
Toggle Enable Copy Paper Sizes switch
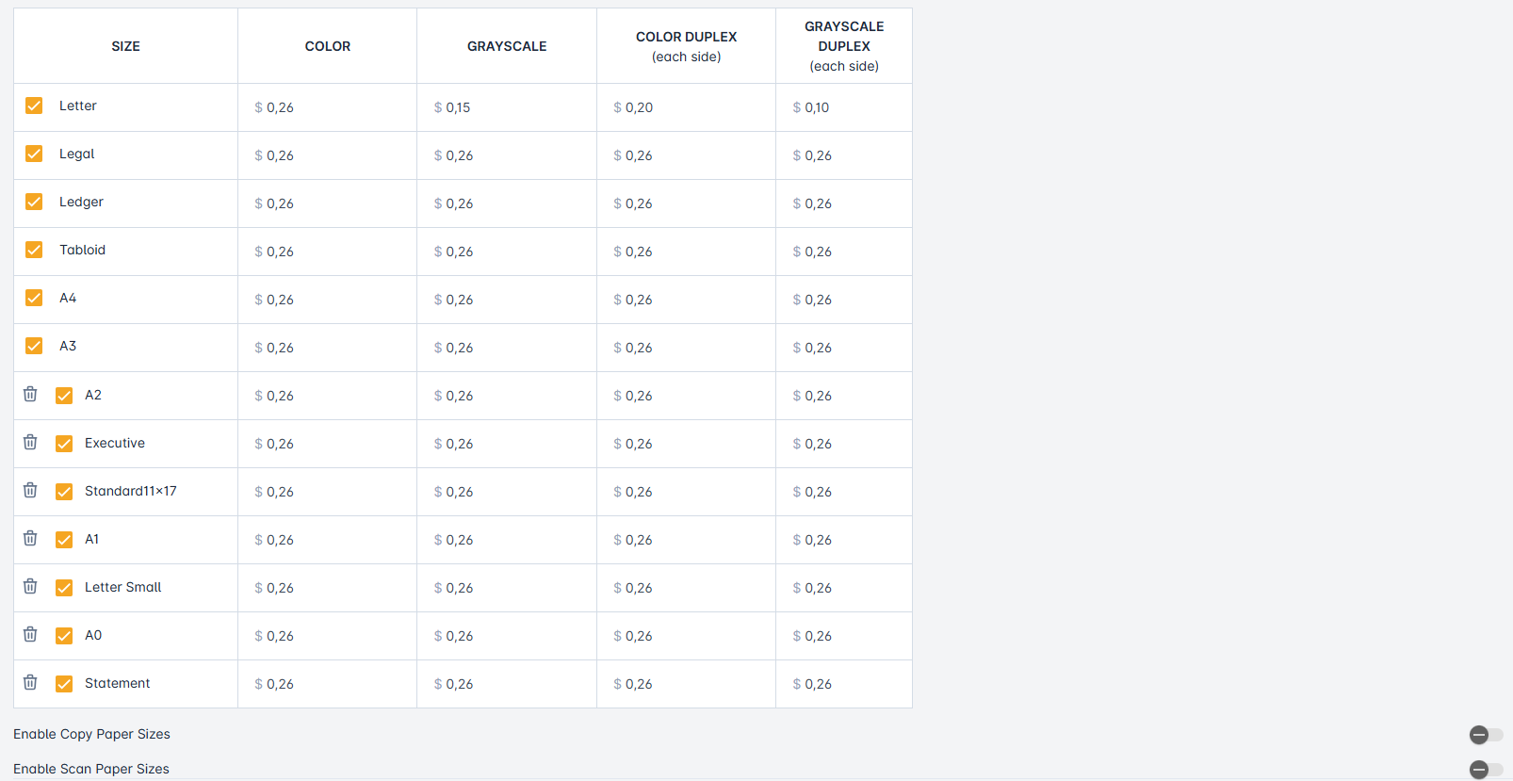(x=1486, y=735)
